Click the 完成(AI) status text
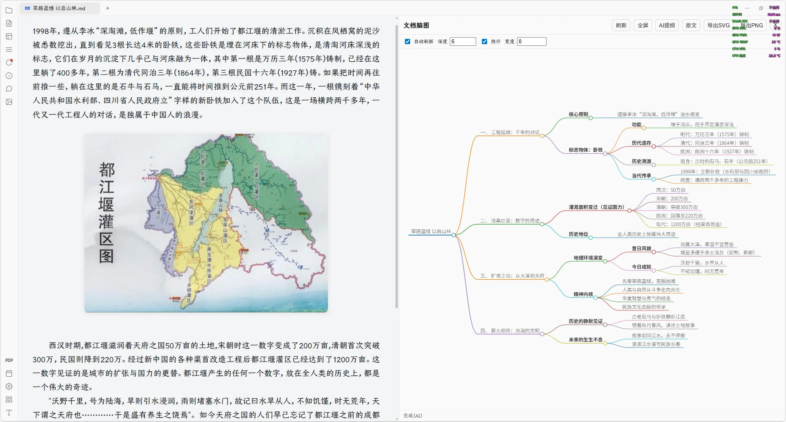 pyautogui.click(x=413, y=415)
